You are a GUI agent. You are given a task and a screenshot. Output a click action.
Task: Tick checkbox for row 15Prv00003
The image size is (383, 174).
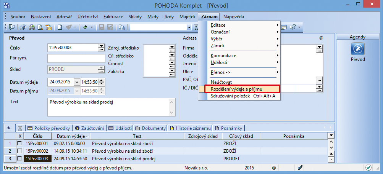[19, 159]
